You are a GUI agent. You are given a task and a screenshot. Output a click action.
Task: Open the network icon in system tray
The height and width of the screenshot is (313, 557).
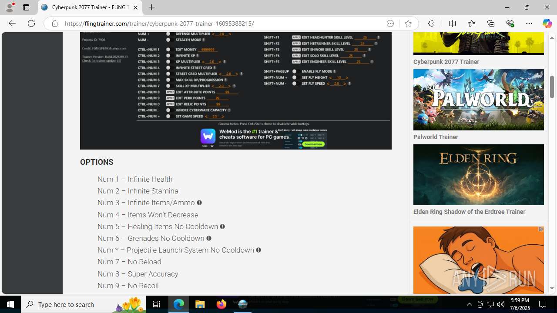[x=490, y=304]
